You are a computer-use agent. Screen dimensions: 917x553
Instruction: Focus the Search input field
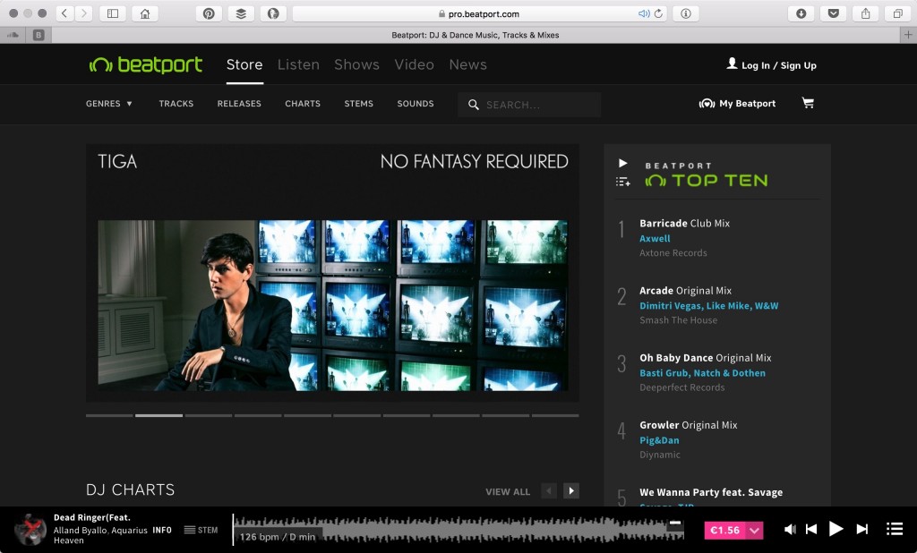[537, 105]
